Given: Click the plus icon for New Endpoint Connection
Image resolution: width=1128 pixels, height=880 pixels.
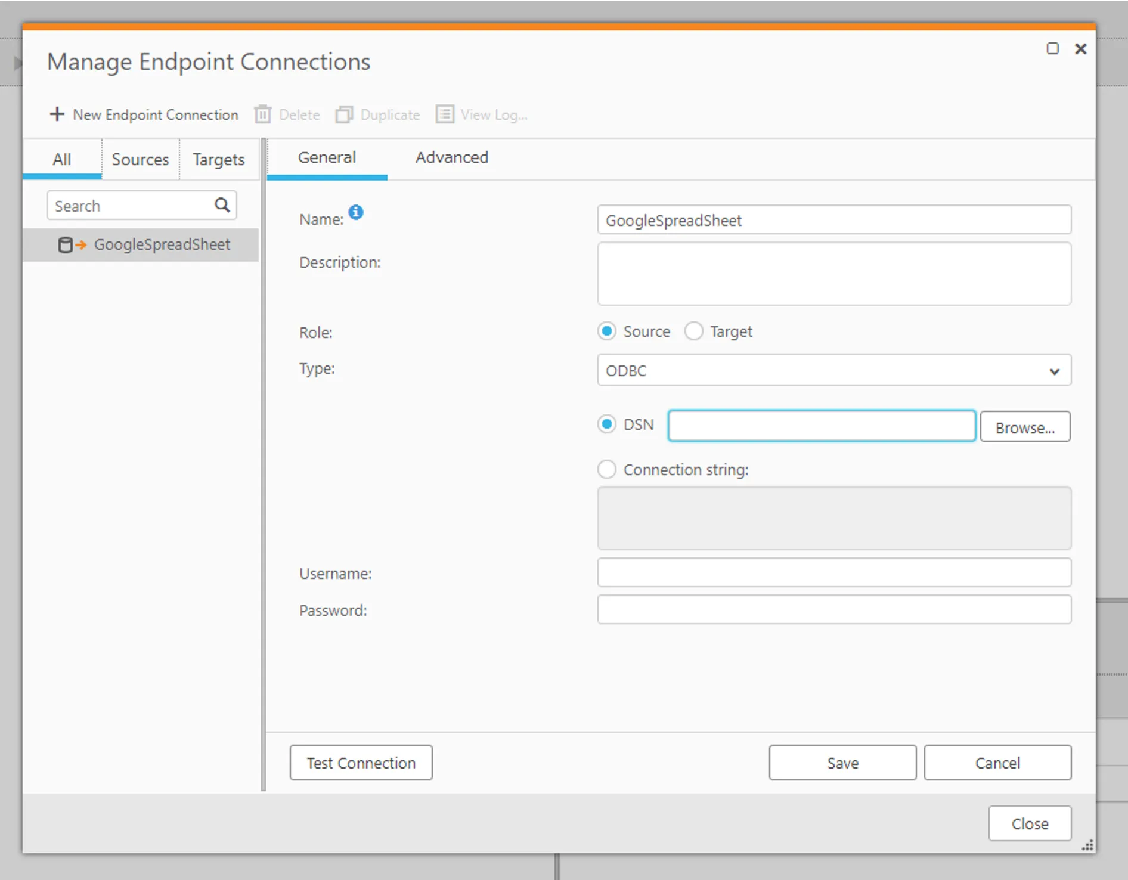Looking at the screenshot, I should click(57, 114).
